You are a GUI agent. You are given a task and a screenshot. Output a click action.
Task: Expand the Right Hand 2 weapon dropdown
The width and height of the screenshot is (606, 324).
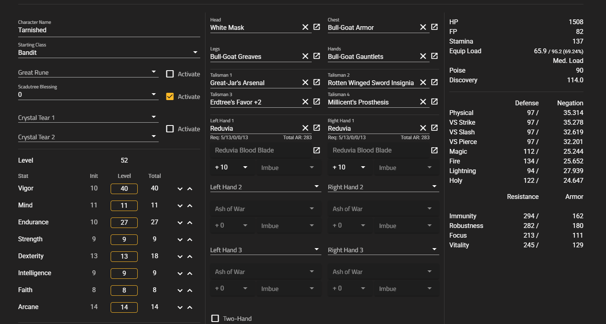coord(384,187)
